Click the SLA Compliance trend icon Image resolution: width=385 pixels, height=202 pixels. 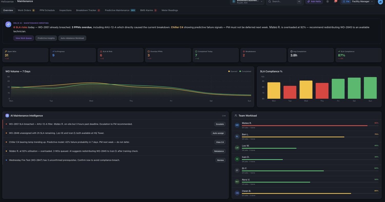(x=339, y=51)
